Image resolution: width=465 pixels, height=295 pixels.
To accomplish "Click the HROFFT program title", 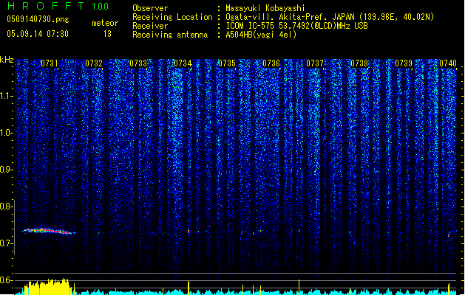I will [46, 6].
